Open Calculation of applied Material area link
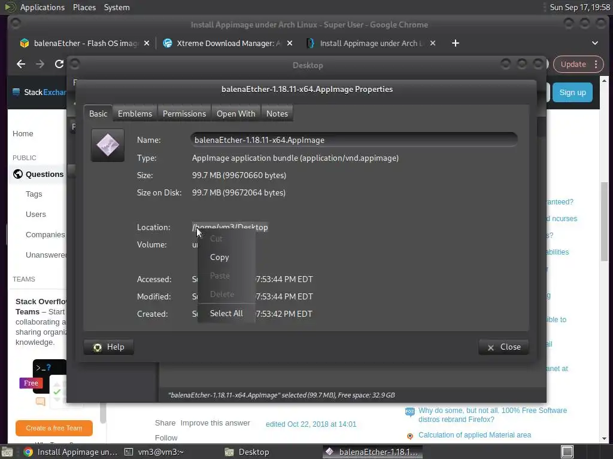613x459 pixels. coord(475,435)
